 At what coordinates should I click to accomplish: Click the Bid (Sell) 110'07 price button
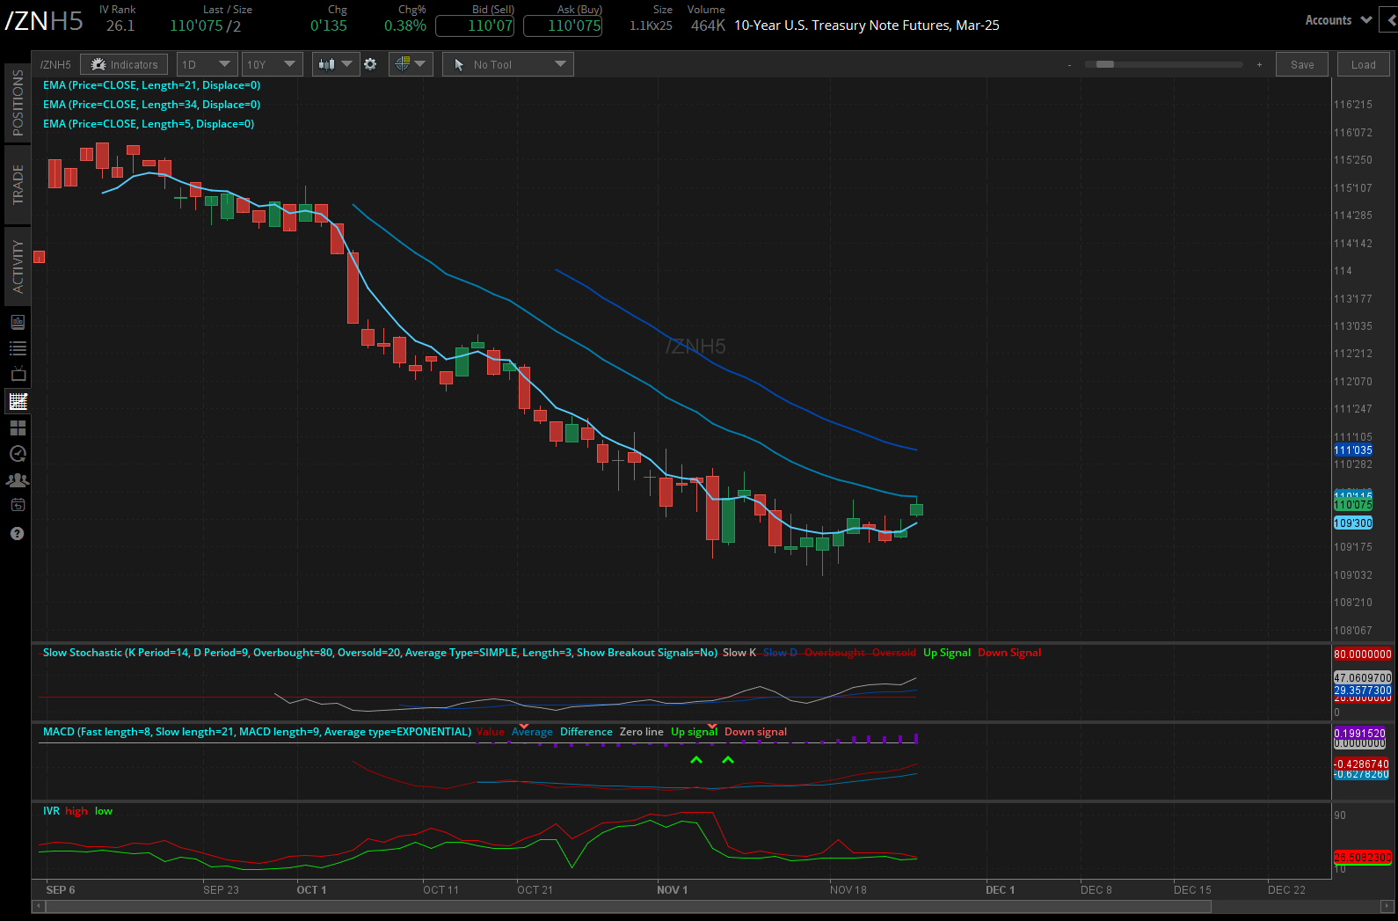475,26
